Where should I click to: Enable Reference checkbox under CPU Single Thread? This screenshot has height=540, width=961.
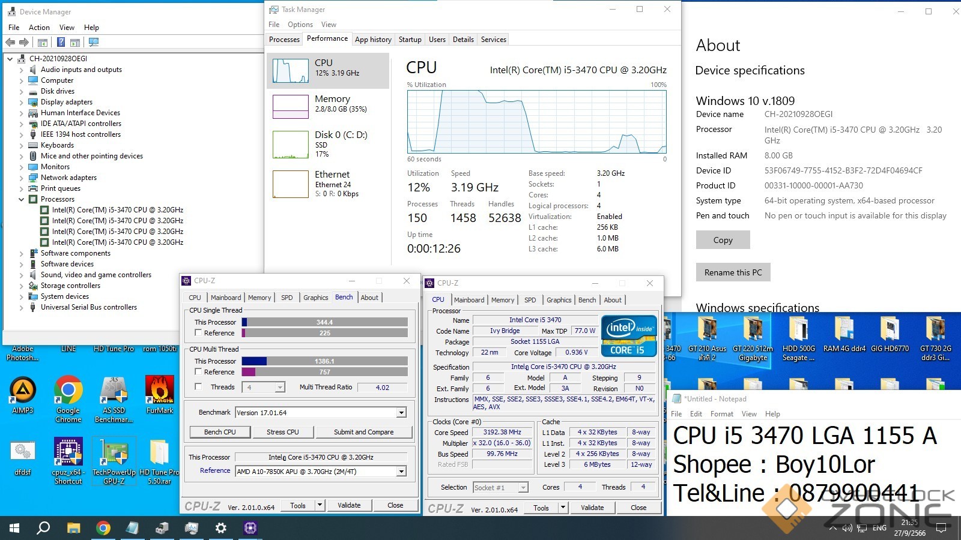point(198,333)
